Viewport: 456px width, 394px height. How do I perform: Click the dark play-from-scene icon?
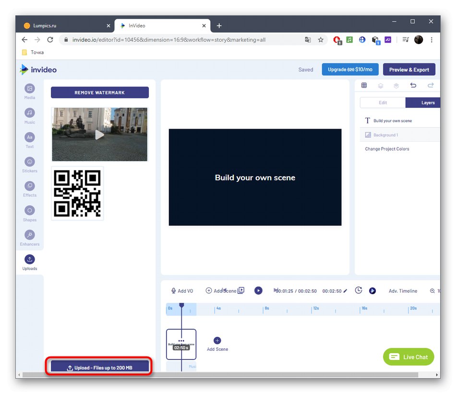372,291
